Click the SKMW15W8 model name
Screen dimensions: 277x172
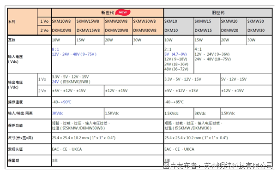[x=88, y=21]
